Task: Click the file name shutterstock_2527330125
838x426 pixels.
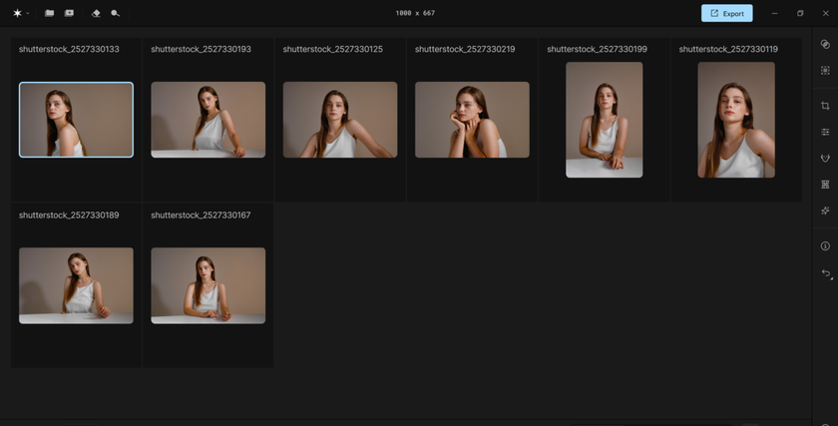Action: 333,49
